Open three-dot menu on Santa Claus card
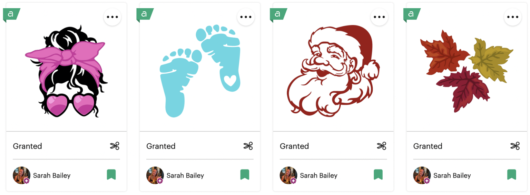530x195 pixels. click(379, 17)
